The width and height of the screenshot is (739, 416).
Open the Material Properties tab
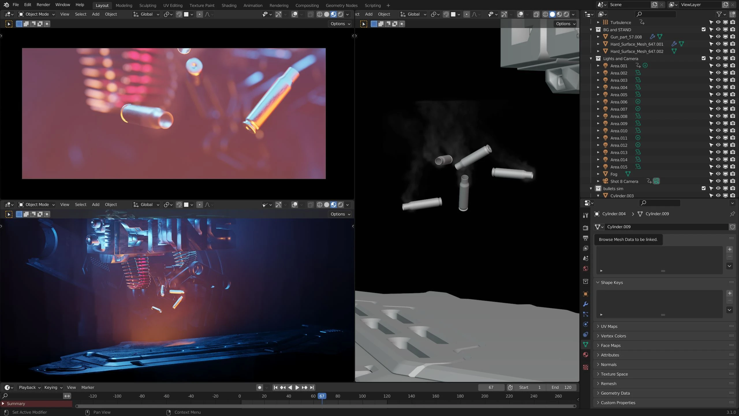tap(585, 354)
